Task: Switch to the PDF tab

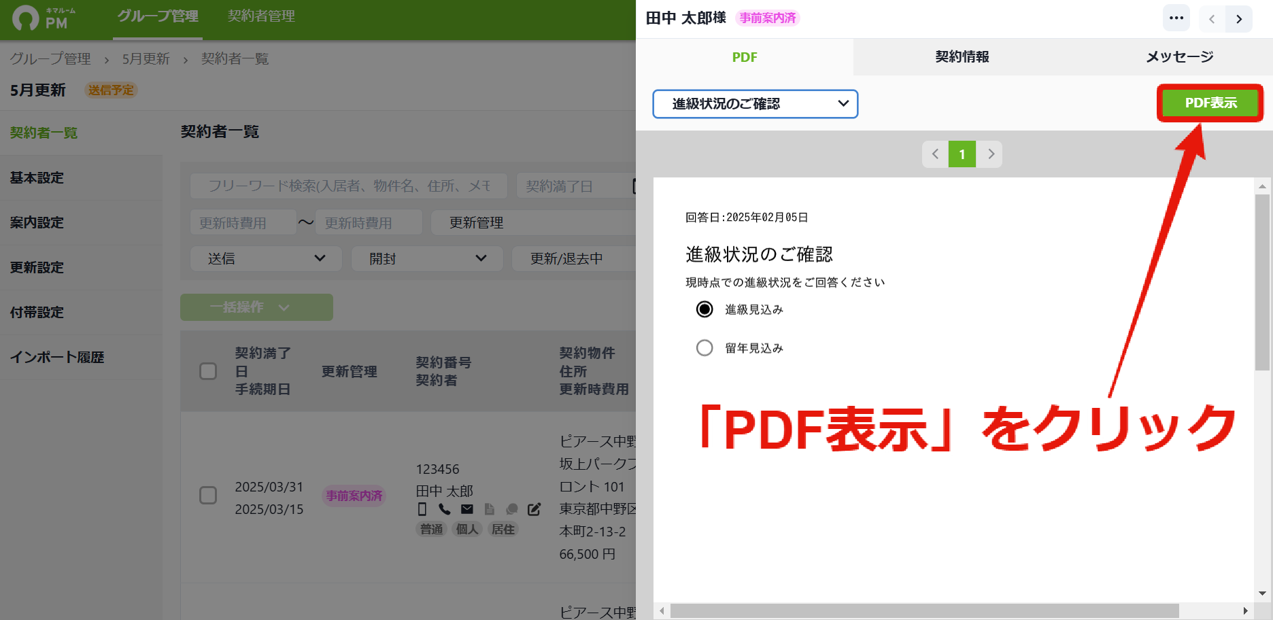Action: (x=745, y=57)
